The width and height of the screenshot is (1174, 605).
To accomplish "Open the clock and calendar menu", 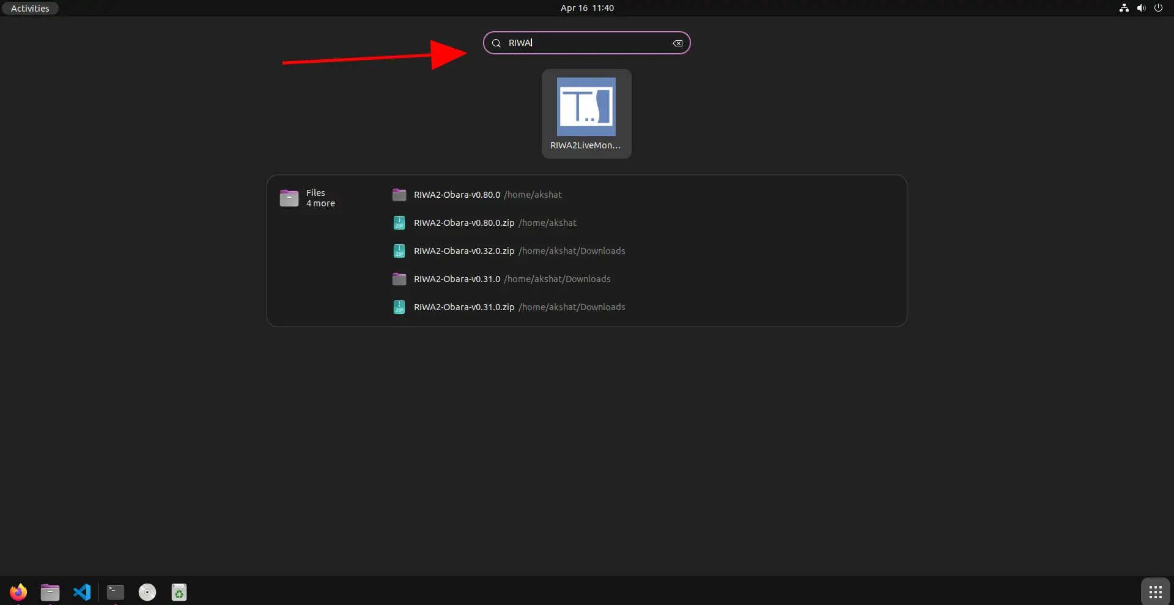I will pyautogui.click(x=587, y=8).
